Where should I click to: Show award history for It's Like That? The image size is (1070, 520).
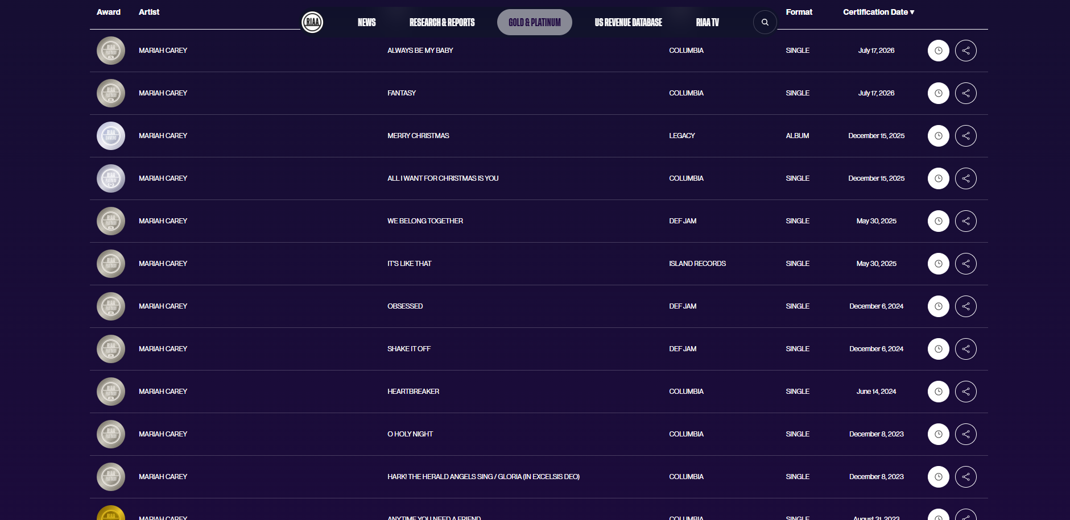tap(939, 264)
